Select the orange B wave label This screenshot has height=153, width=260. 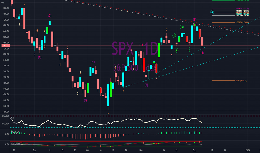[x=45, y=46]
